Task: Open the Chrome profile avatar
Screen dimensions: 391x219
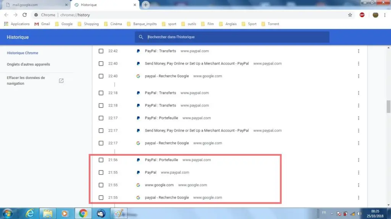Action: [375, 15]
